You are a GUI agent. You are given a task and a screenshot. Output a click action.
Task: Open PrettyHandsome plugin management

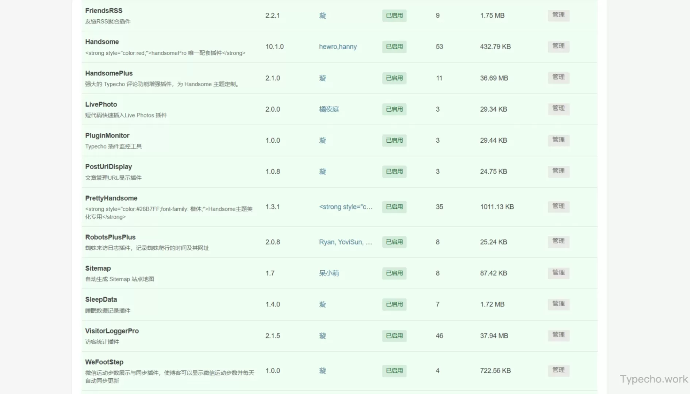click(558, 206)
